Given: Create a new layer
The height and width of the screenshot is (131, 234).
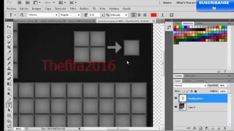Looking at the screenshot, I should [219, 128].
